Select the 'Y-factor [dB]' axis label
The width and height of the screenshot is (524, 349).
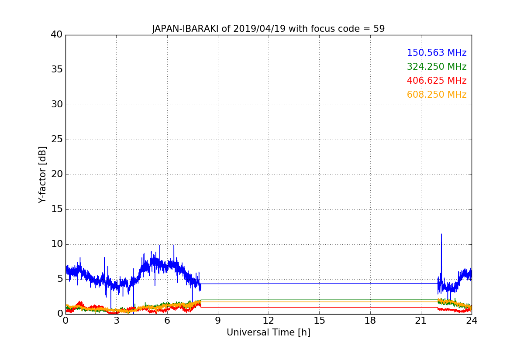(42, 174)
